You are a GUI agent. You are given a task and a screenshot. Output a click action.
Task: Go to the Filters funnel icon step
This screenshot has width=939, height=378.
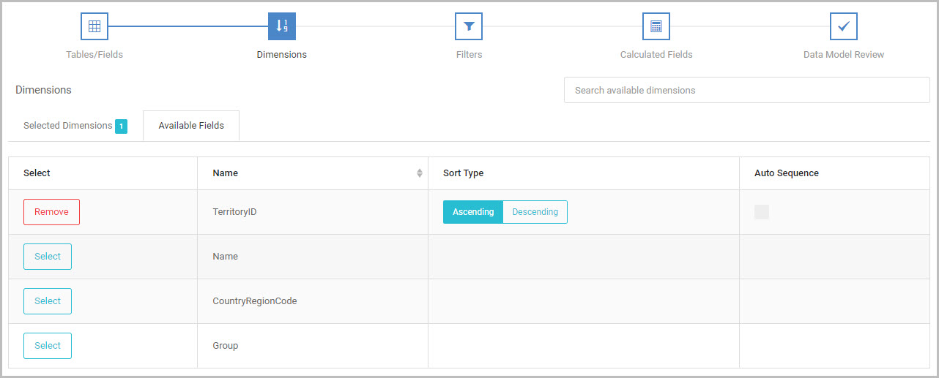point(469,26)
